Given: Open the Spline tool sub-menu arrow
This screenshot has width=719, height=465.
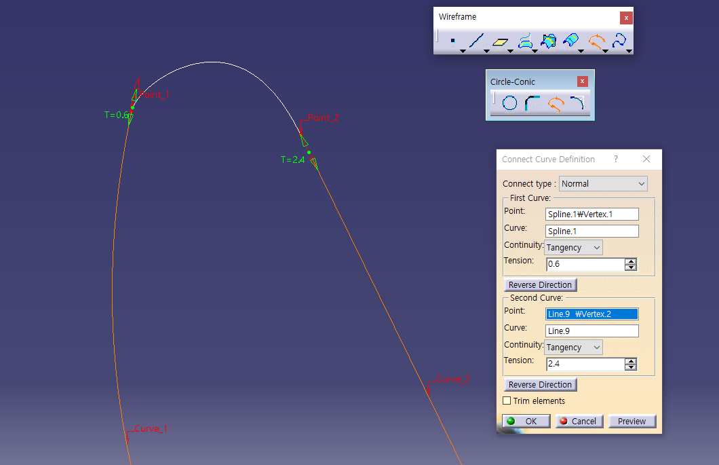Looking at the screenshot, I should point(629,52).
